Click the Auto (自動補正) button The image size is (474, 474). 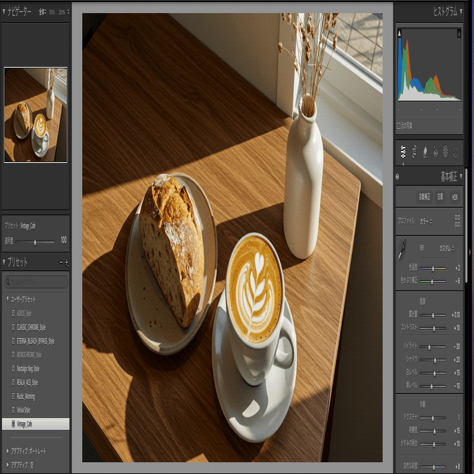[x=424, y=197]
